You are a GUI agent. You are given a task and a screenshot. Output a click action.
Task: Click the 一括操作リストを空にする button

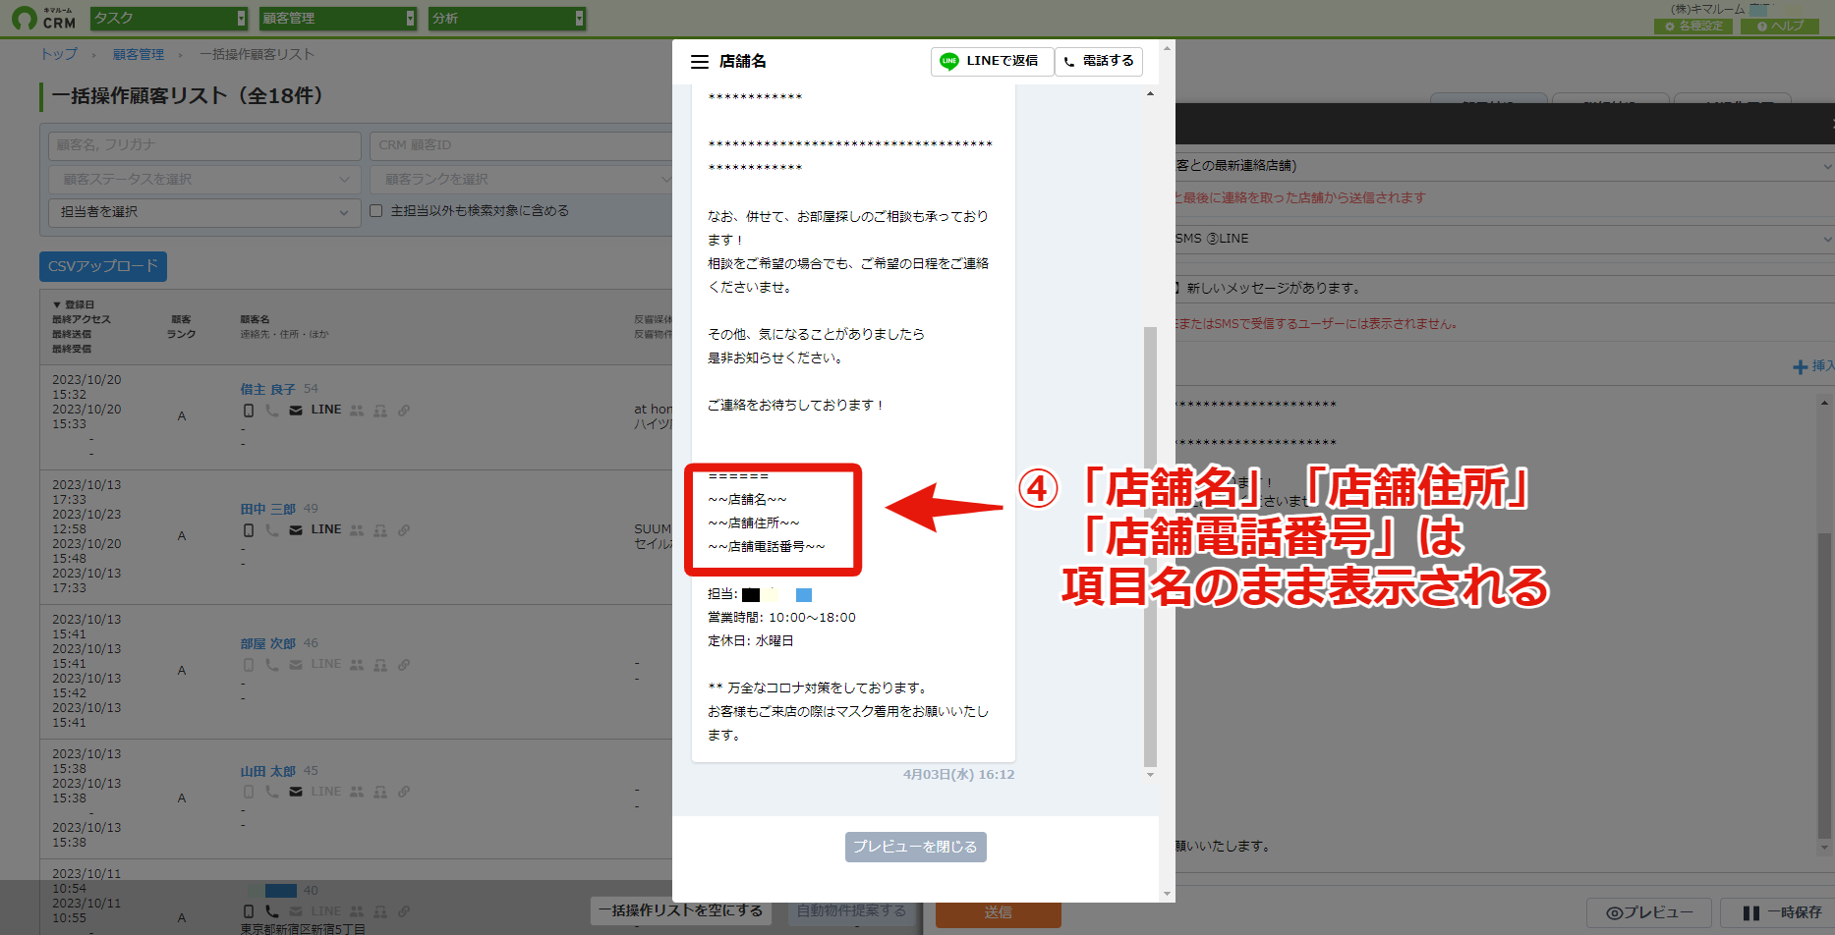pos(680,911)
